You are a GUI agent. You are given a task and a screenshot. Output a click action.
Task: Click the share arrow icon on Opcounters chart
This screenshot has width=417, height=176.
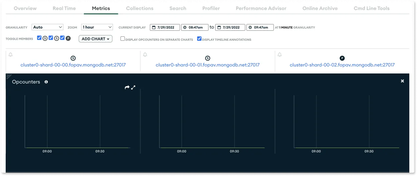(127, 87)
